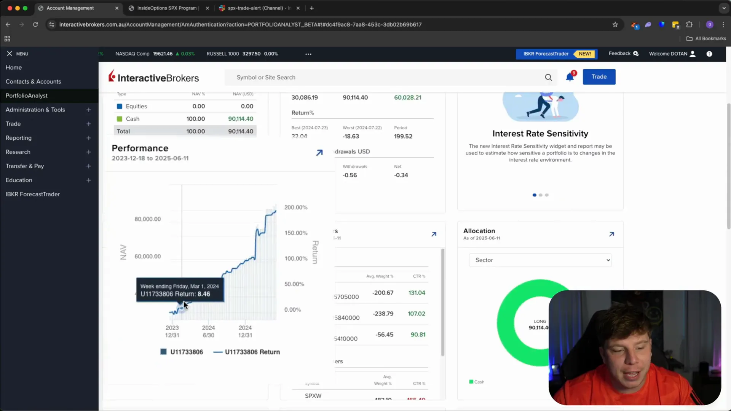Screen dimensions: 731x411
Task: Expand the Performance widget arrow icon
Action: coord(319,153)
